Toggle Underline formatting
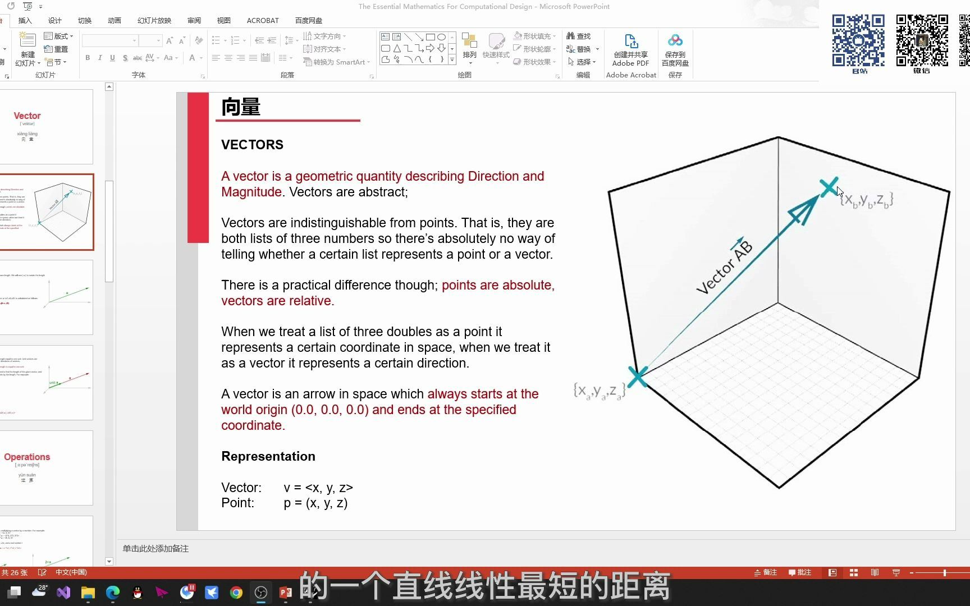970x606 pixels. 112,58
